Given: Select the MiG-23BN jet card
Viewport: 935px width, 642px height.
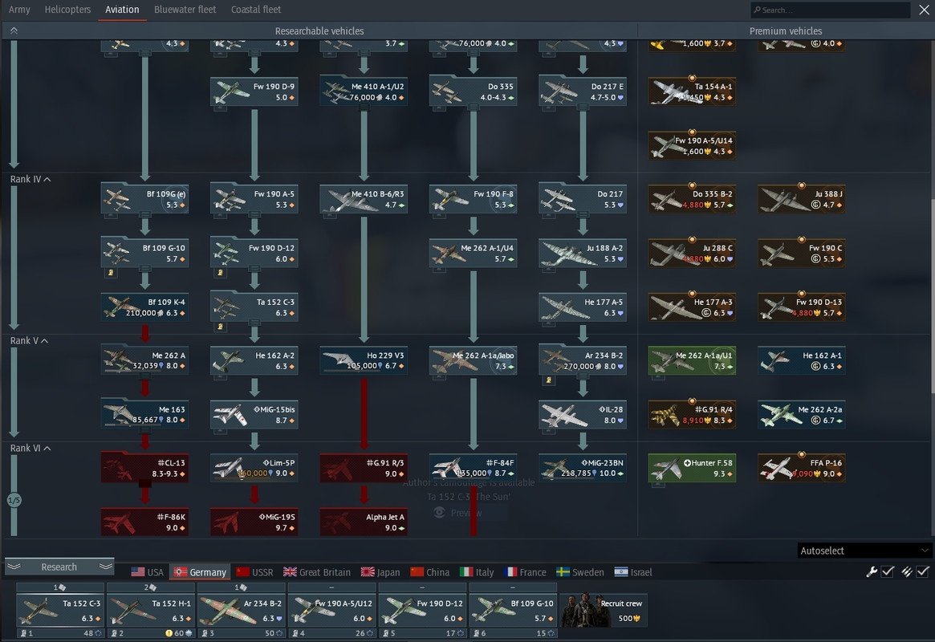Looking at the screenshot, I should (583, 468).
